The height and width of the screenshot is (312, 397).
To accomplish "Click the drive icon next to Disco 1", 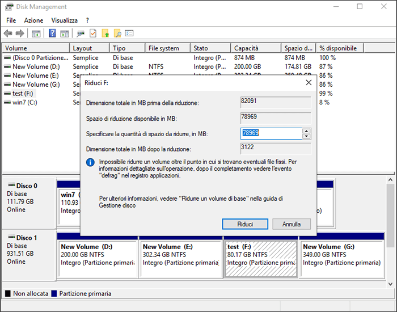I will tap(11, 237).
